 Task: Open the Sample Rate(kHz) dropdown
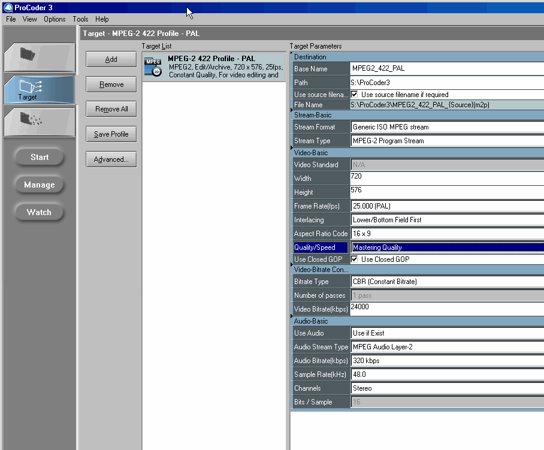[x=447, y=375]
